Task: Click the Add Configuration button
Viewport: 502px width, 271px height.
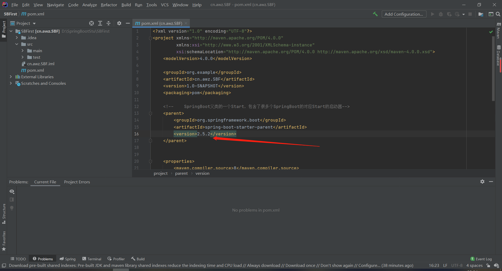Action: tap(404, 14)
